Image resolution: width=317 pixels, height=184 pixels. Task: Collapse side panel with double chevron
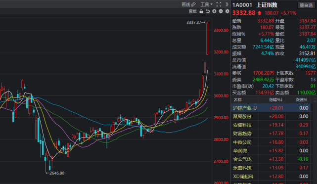227,4
